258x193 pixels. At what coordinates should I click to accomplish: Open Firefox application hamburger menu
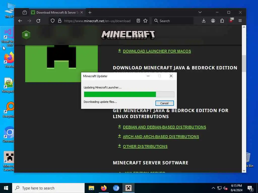click(x=240, y=21)
